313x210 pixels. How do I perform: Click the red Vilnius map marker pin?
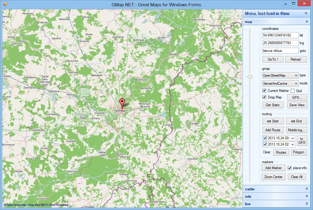[122, 103]
